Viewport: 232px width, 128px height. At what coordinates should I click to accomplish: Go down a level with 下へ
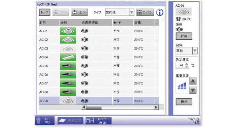click(61, 12)
